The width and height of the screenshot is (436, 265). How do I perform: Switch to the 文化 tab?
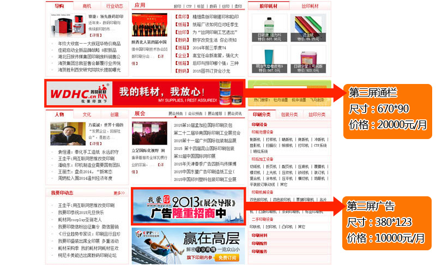87,115
